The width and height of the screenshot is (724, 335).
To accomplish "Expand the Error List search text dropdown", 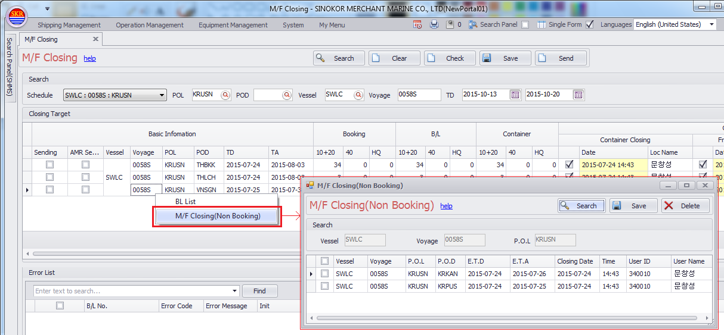I will pos(234,291).
